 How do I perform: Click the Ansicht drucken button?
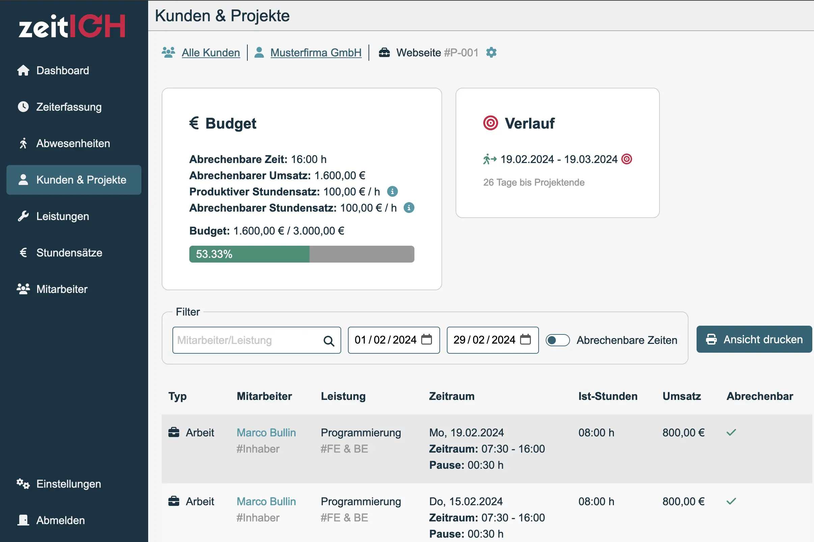754,340
